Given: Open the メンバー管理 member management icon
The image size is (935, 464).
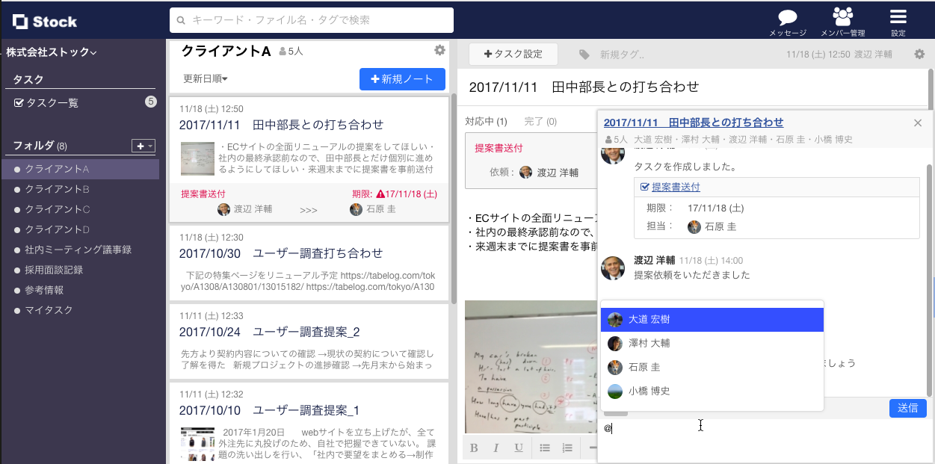Looking at the screenshot, I should [x=842, y=16].
